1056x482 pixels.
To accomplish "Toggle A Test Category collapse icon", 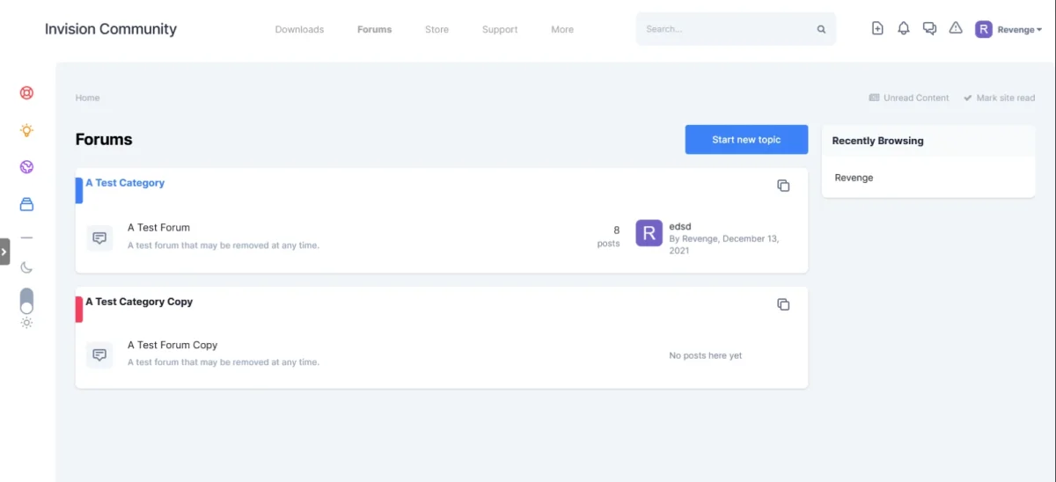I will tap(783, 186).
